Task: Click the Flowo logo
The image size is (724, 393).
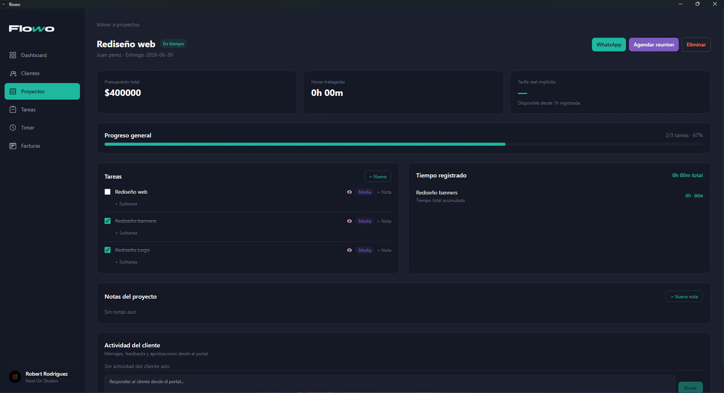Action: point(32,29)
